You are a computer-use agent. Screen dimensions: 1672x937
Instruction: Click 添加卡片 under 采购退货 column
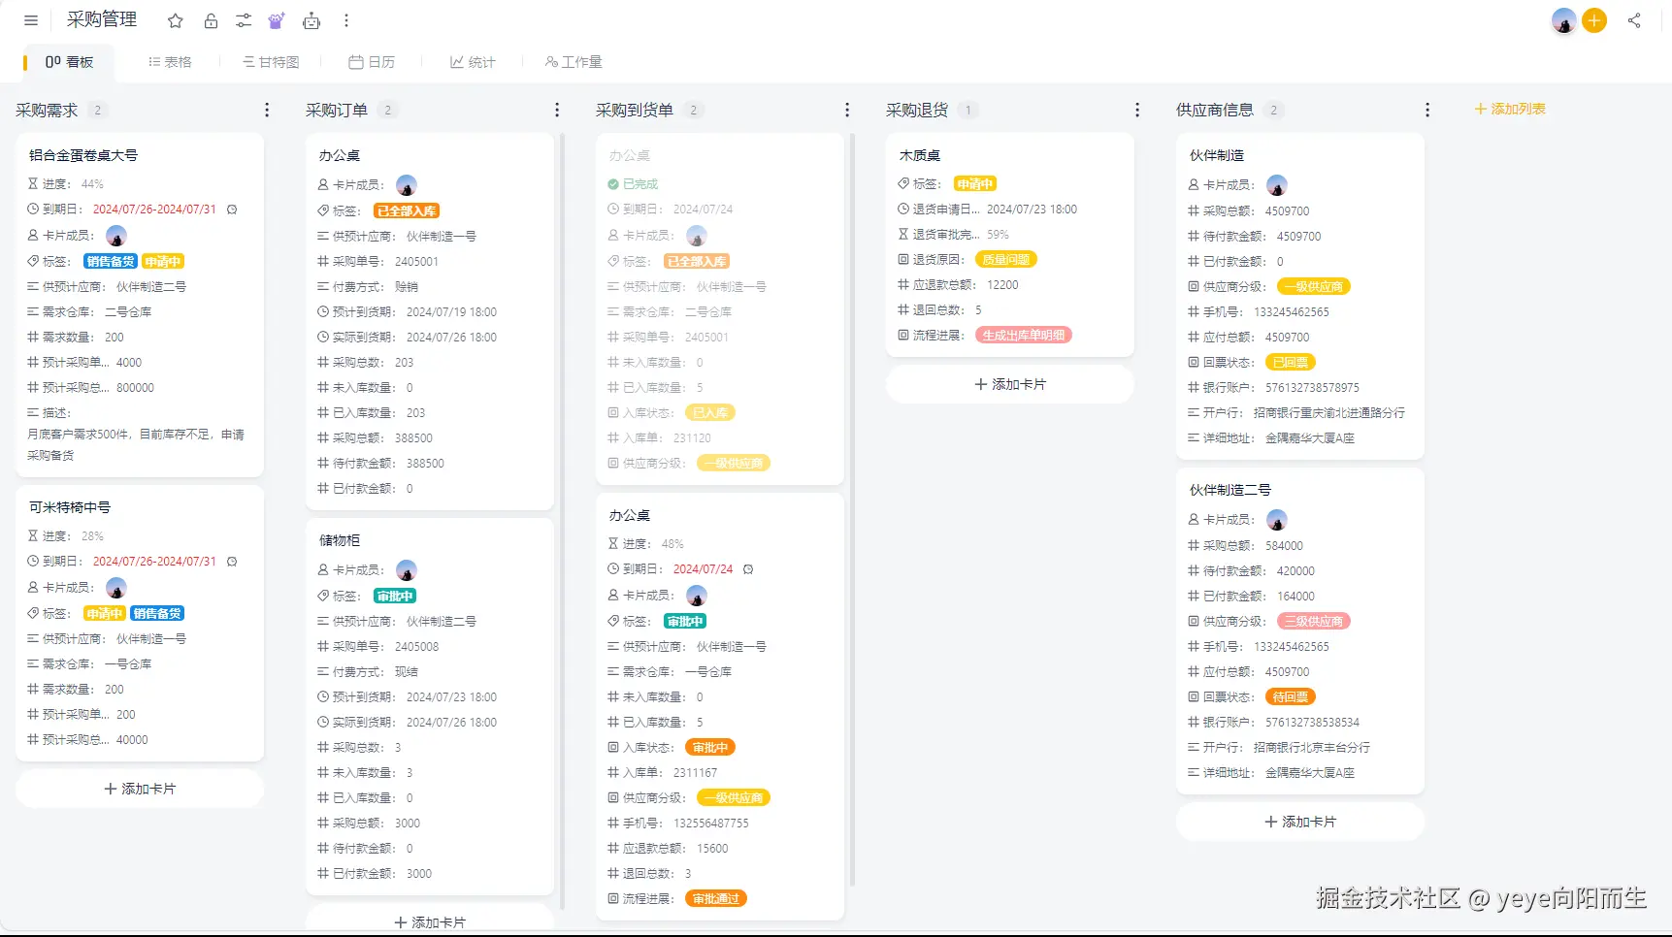coord(1010,384)
